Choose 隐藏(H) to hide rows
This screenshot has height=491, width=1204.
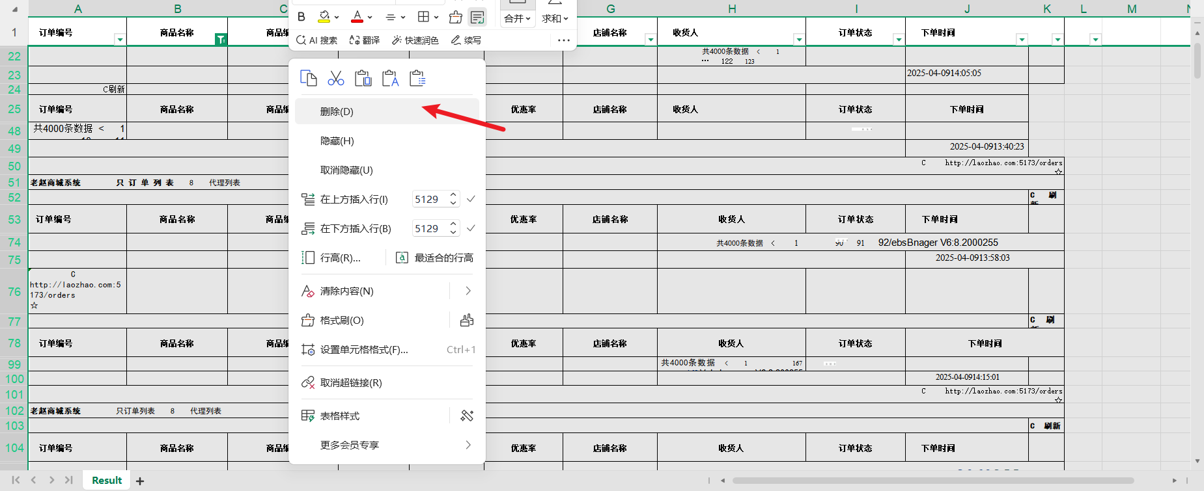click(x=337, y=141)
